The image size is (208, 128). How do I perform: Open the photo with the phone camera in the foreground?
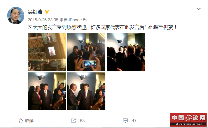(86, 52)
